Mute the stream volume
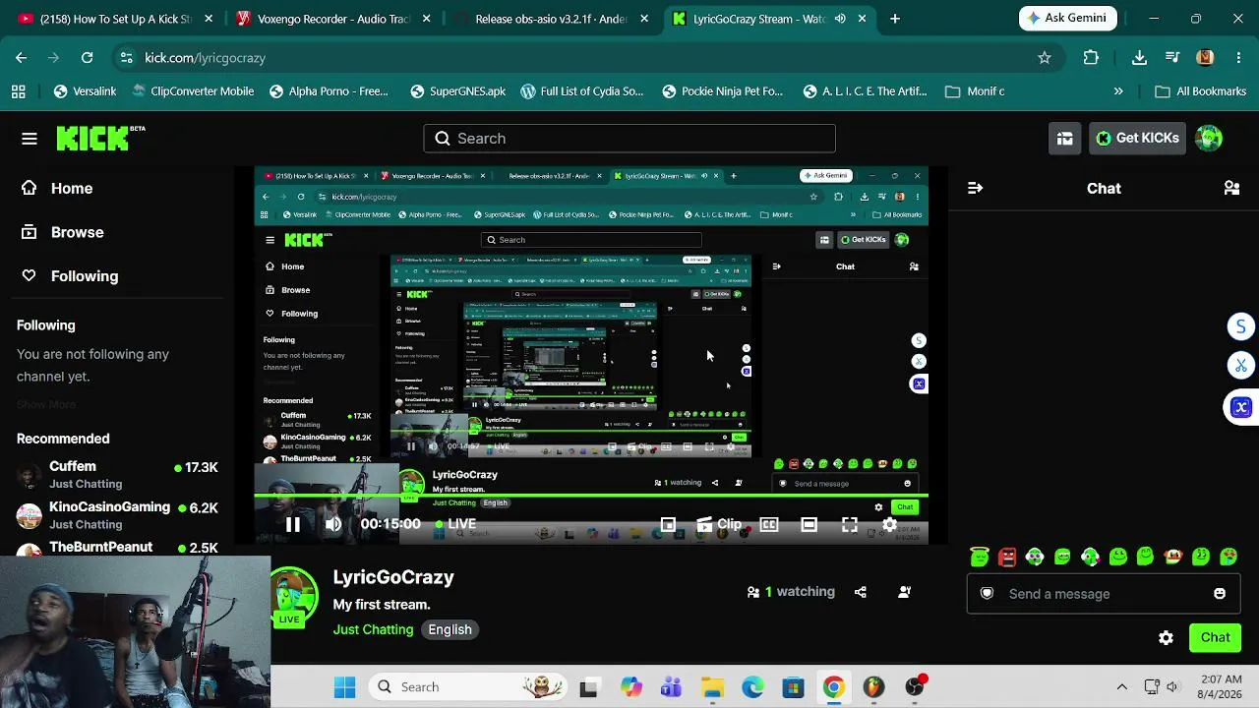 [x=333, y=524]
